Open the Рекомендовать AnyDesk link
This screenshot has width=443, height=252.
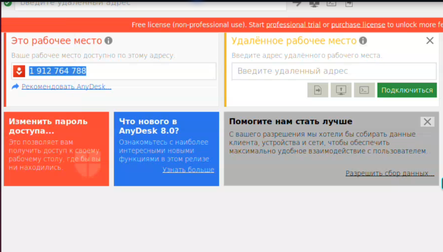[x=66, y=87]
